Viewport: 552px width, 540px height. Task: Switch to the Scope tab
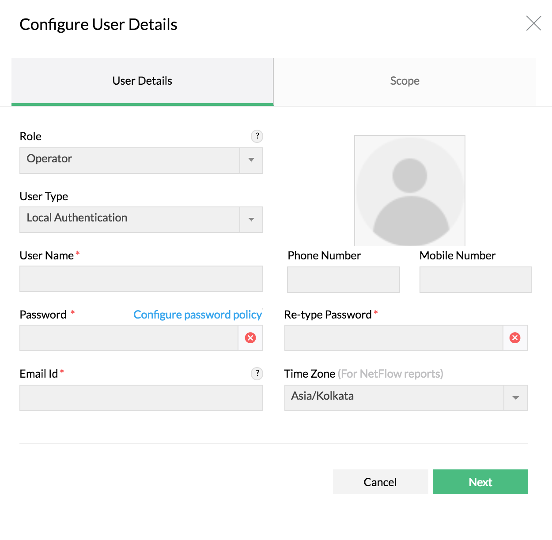(x=405, y=81)
